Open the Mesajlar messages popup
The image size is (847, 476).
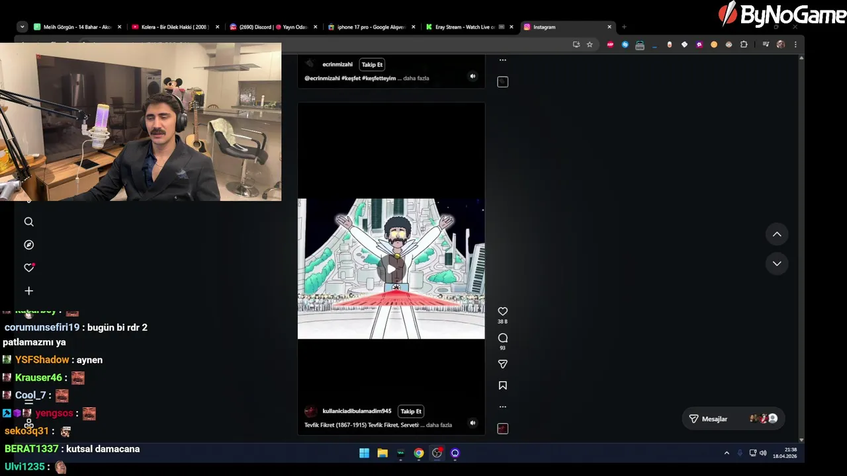click(x=732, y=418)
